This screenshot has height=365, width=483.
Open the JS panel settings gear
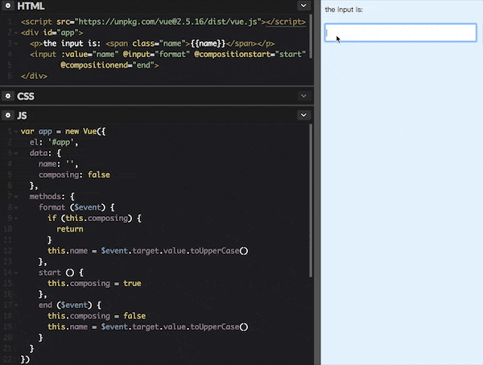[x=8, y=115]
